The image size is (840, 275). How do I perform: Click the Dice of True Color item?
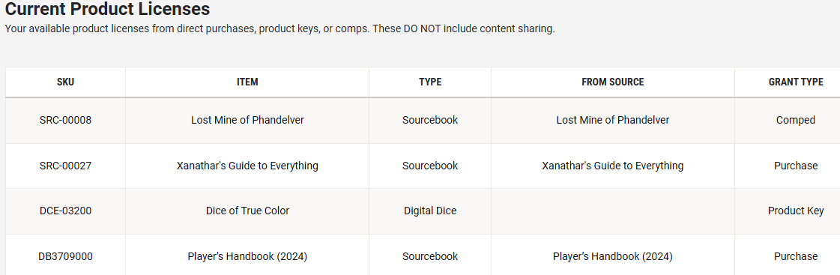[x=247, y=211]
